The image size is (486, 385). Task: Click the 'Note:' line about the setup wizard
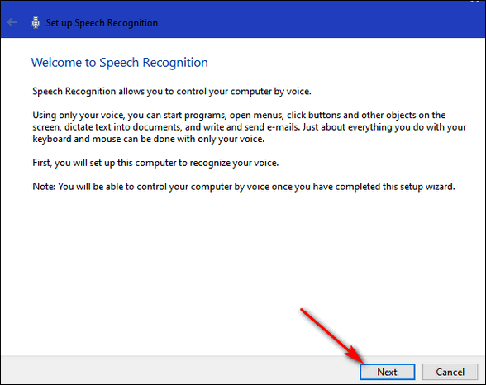[x=244, y=187]
